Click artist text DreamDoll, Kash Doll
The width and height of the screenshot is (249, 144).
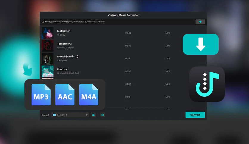click(x=68, y=73)
